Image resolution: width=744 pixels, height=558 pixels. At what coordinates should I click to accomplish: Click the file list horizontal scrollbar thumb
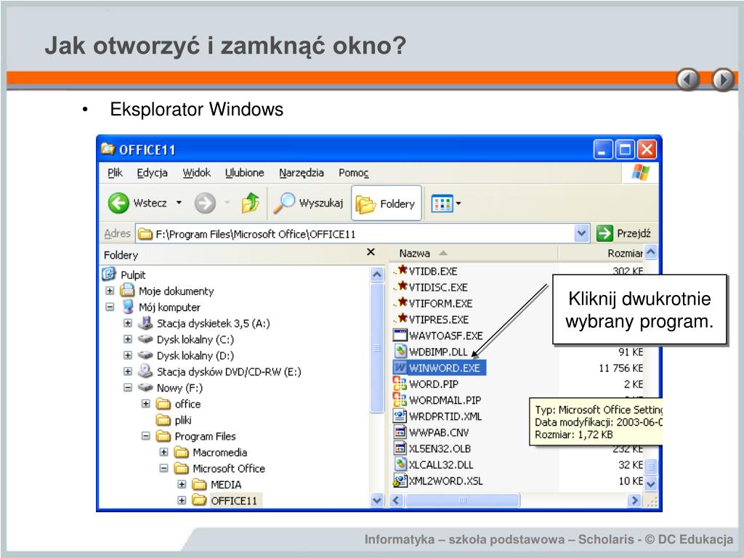pyautogui.click(x=463, y=500)
